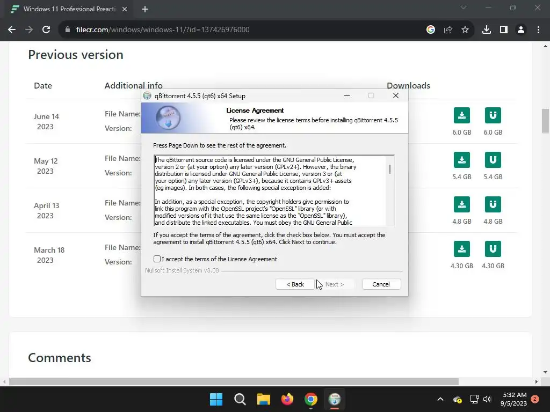The height and width of the screenshot is (412, 550).
Task: Select the Windows 11 Professional tab
Action: 69,9
